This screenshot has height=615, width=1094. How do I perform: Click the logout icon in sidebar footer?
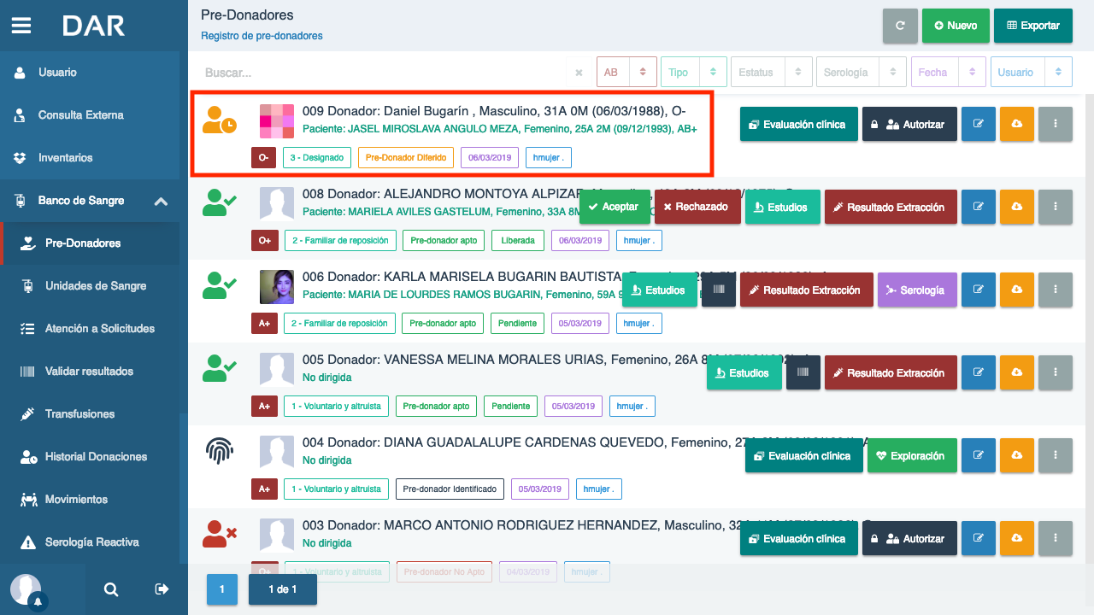pyautogui.click(x=162, y=589)
